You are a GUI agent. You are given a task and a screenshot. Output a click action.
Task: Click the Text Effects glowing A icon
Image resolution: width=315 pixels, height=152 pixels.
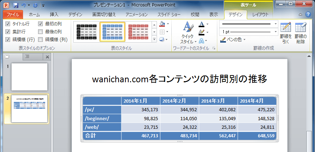tap(201, 41)
